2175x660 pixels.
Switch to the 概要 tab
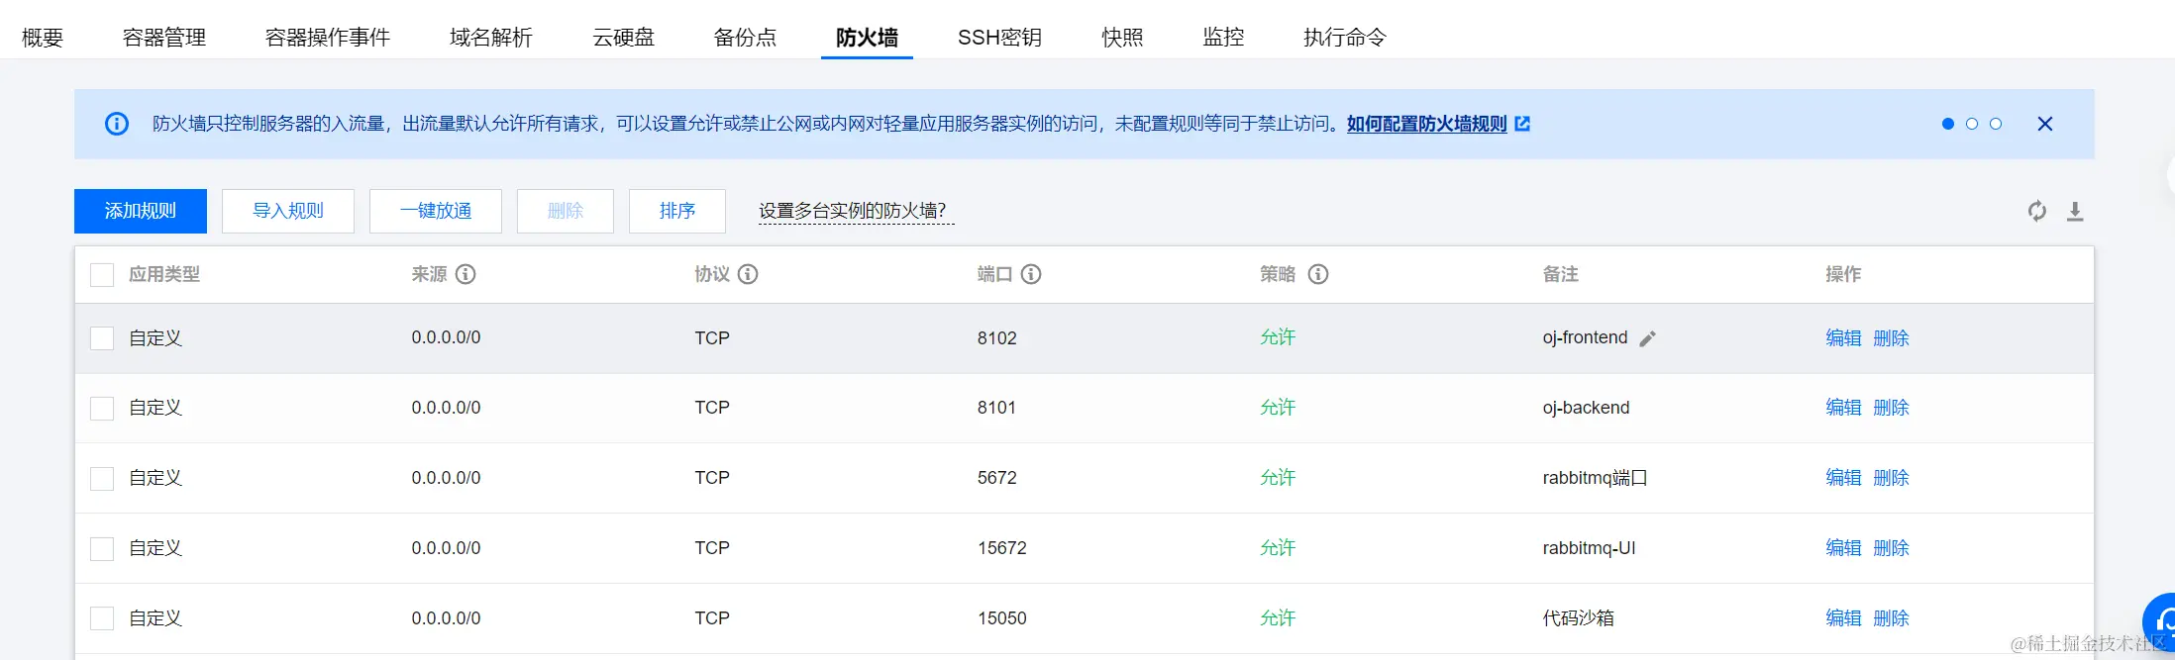(43, 38)
